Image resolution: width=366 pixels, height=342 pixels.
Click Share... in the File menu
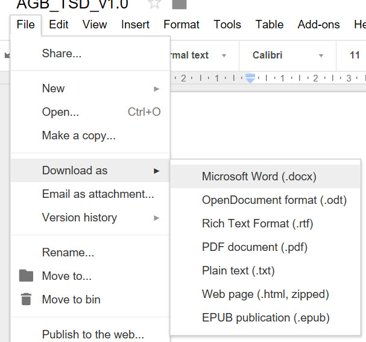pyautogui.click(x=62, y=54)
